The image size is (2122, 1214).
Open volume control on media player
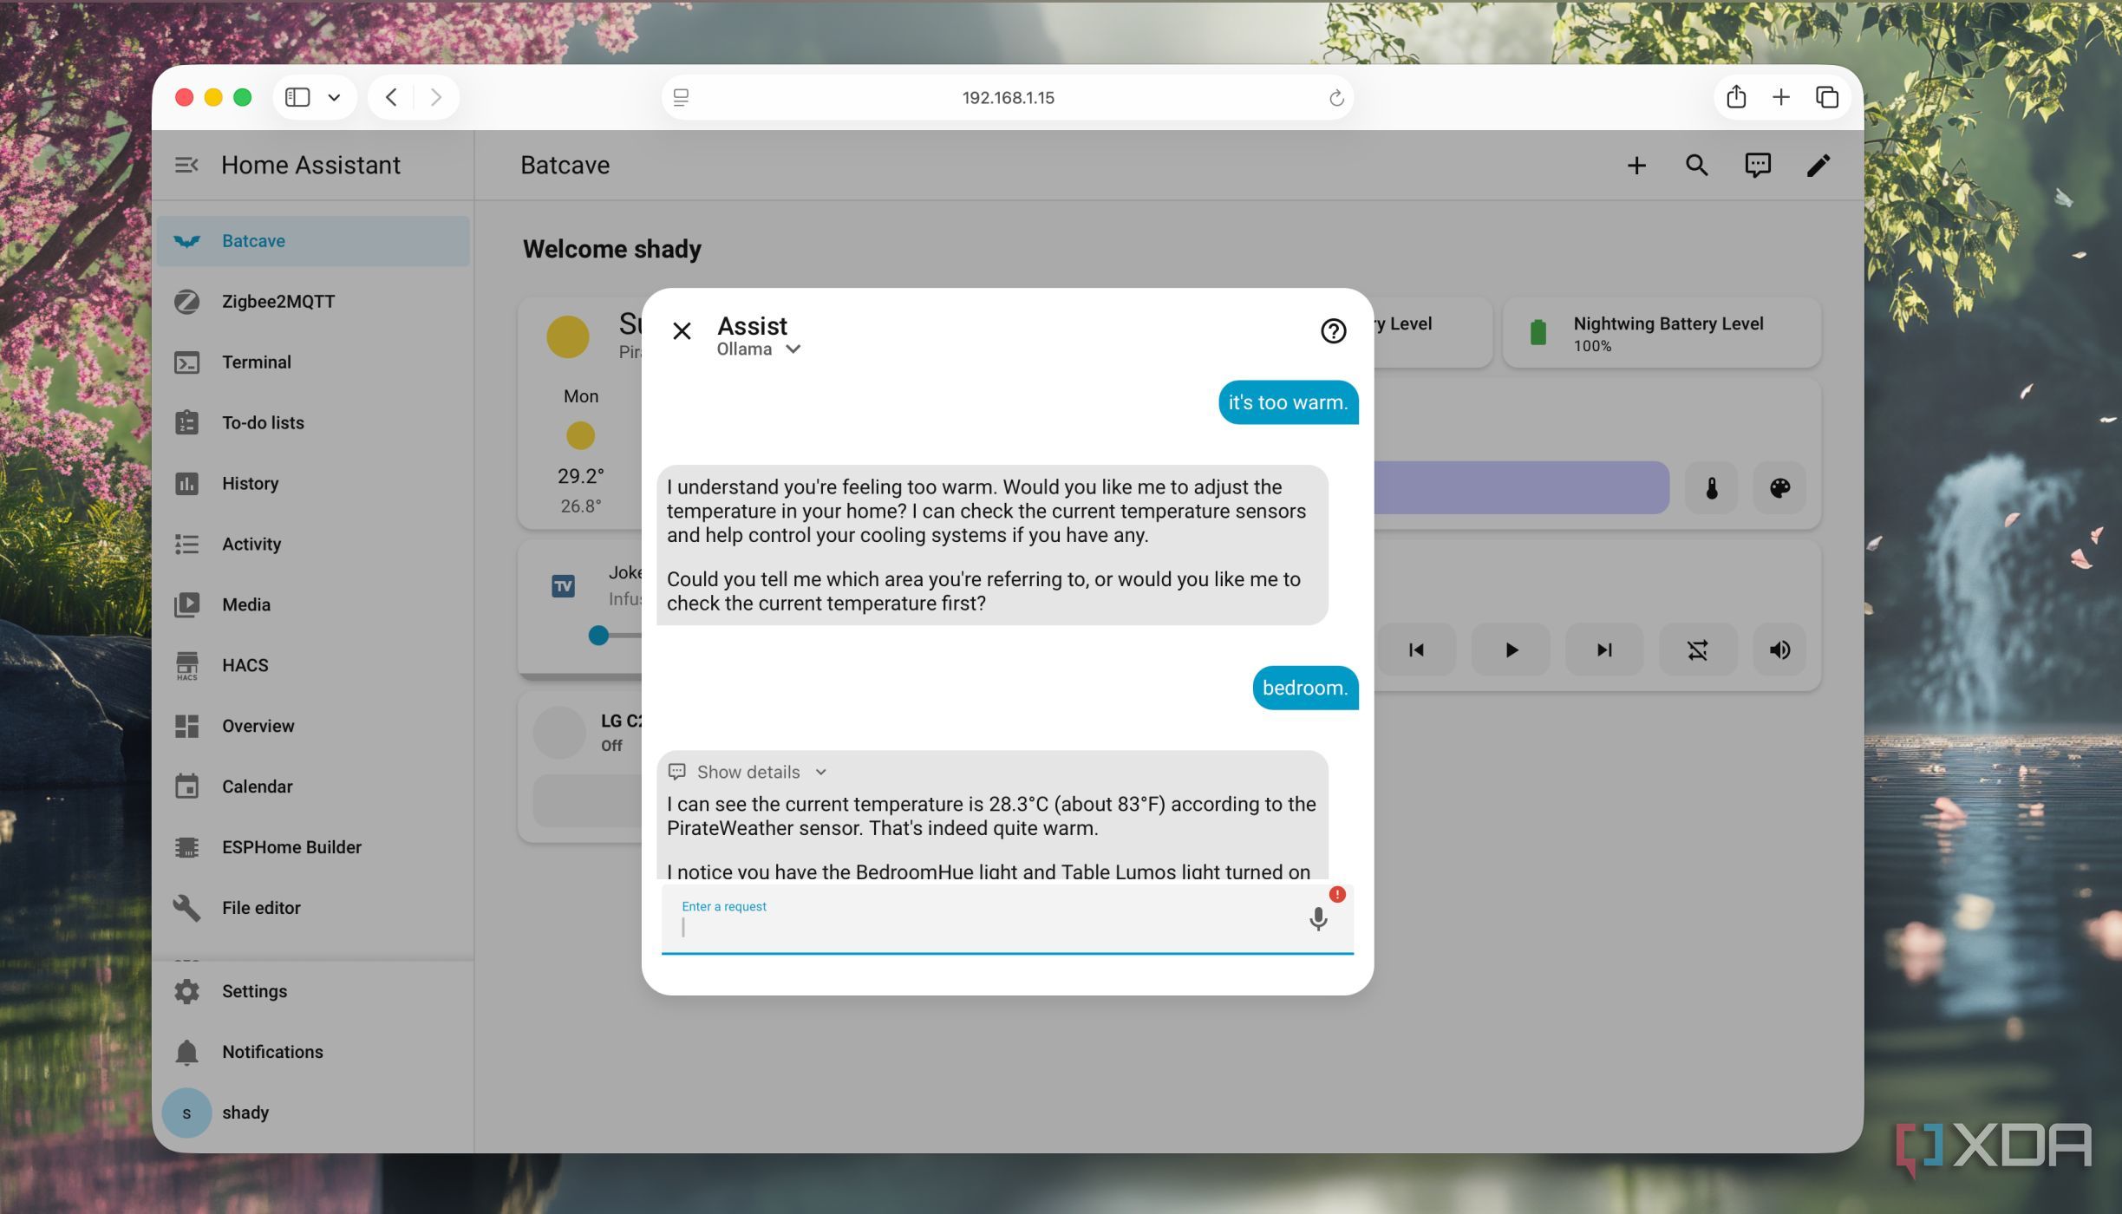[x=1779, y=649]
